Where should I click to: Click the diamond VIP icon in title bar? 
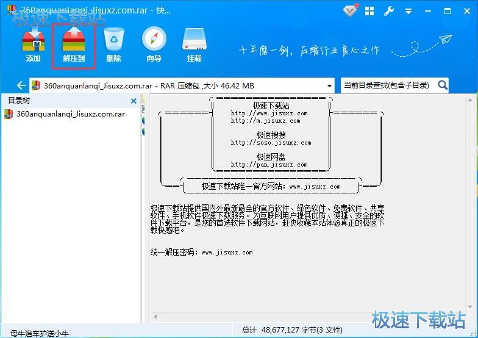coord(350,11)
